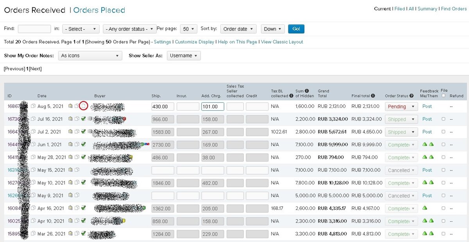Click Post feedback link for Aug 5, 2021 order
Screen dimensions: 469x242
427,106
